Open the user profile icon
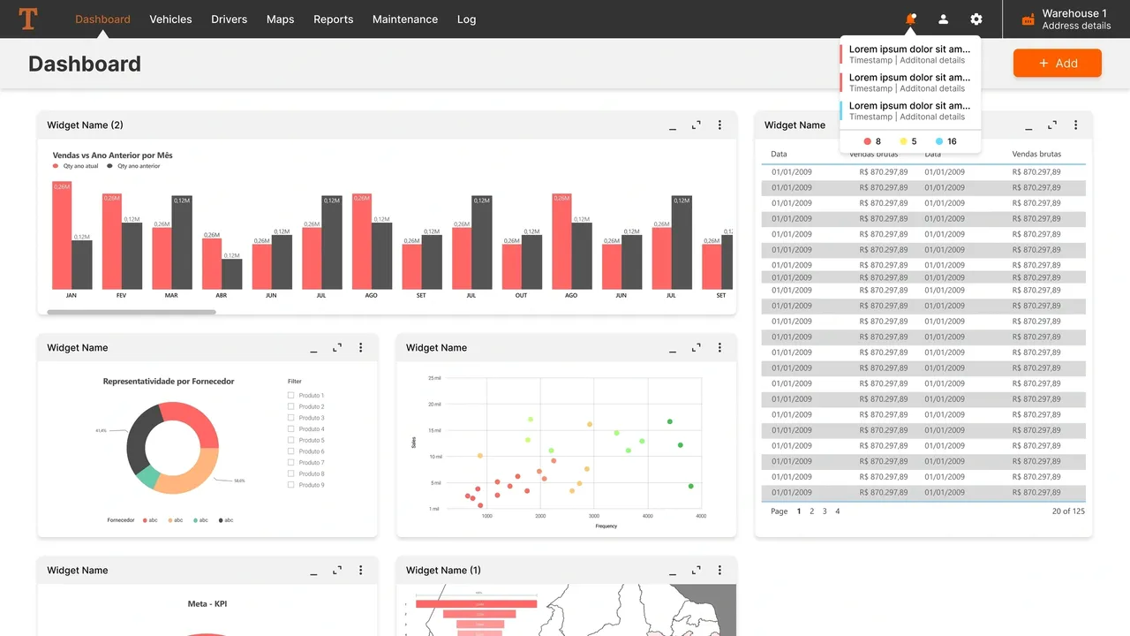This screenshot has height=636, width=1130. coord(943,19)
